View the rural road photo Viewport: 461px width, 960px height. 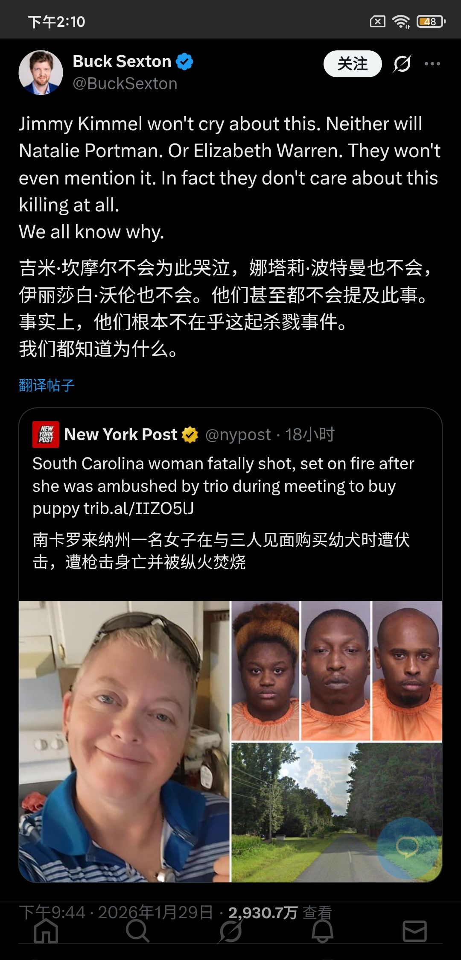336,812
